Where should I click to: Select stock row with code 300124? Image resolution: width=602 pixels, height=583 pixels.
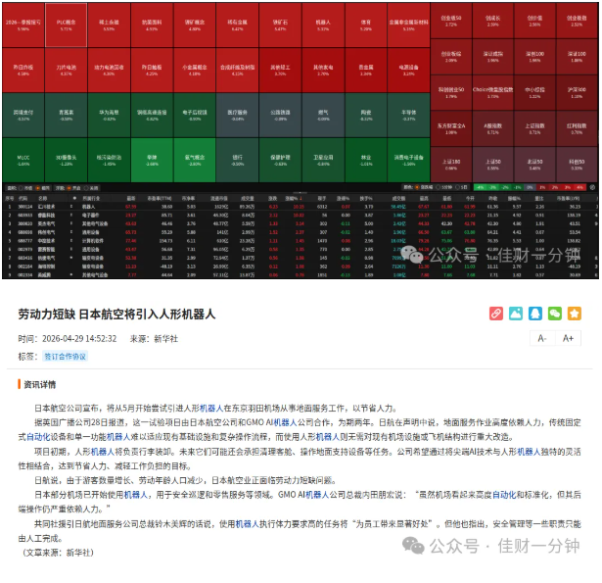tap(301, 207)
